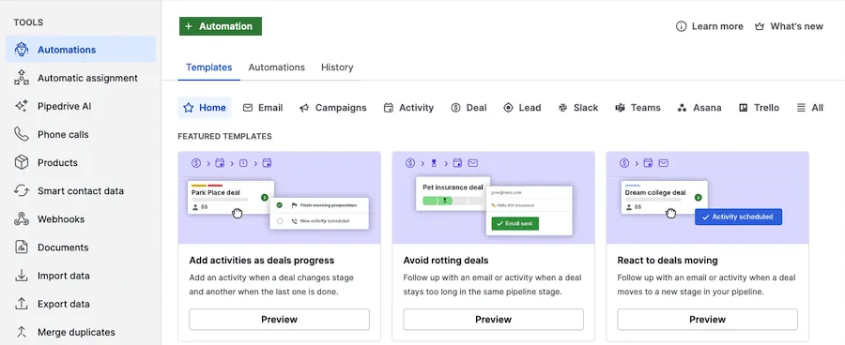Image resolution: width=845 pixels, height=345 pixels.
Task: Select the Home template category
Action: coord(205,108)
